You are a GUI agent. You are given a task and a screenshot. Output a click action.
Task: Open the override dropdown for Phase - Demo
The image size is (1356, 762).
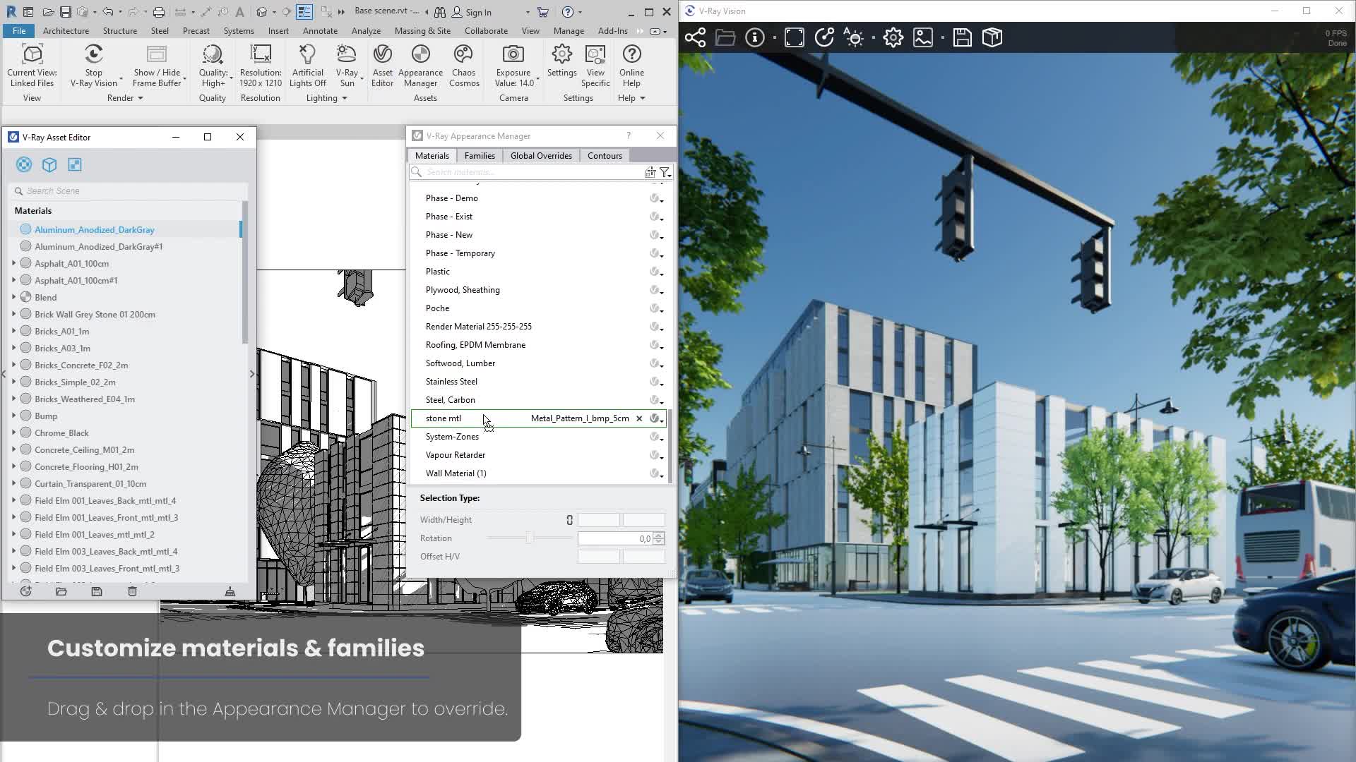[x=656, y=198]
